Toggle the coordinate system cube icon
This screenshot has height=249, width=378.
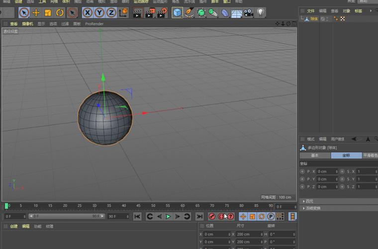123,12
